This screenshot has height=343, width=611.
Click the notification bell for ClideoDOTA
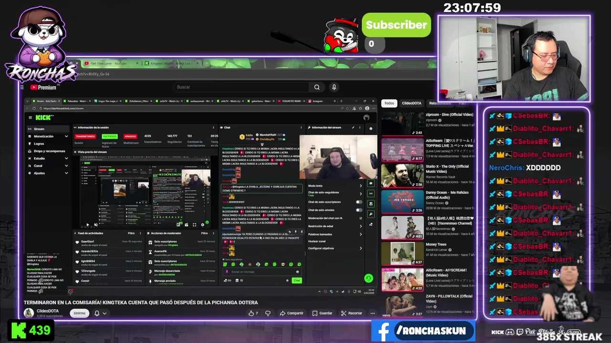[97, 313]
